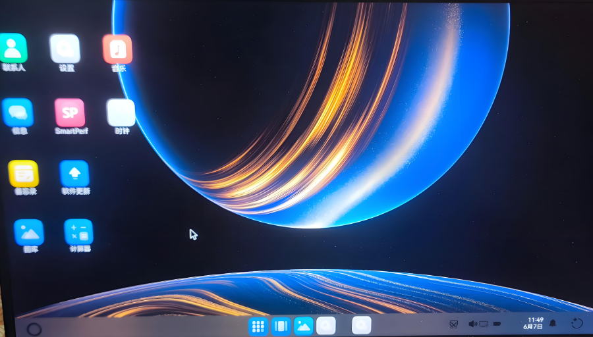The height and width of the screenshot is (337, 593).
Task: Click the battery icon in system tray
Action: point(497,324)
